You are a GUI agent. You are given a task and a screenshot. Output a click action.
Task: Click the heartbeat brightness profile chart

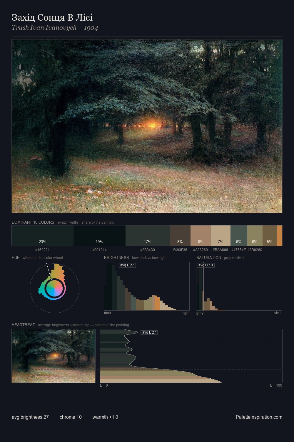pyautogui.click(x=191, y=356)
